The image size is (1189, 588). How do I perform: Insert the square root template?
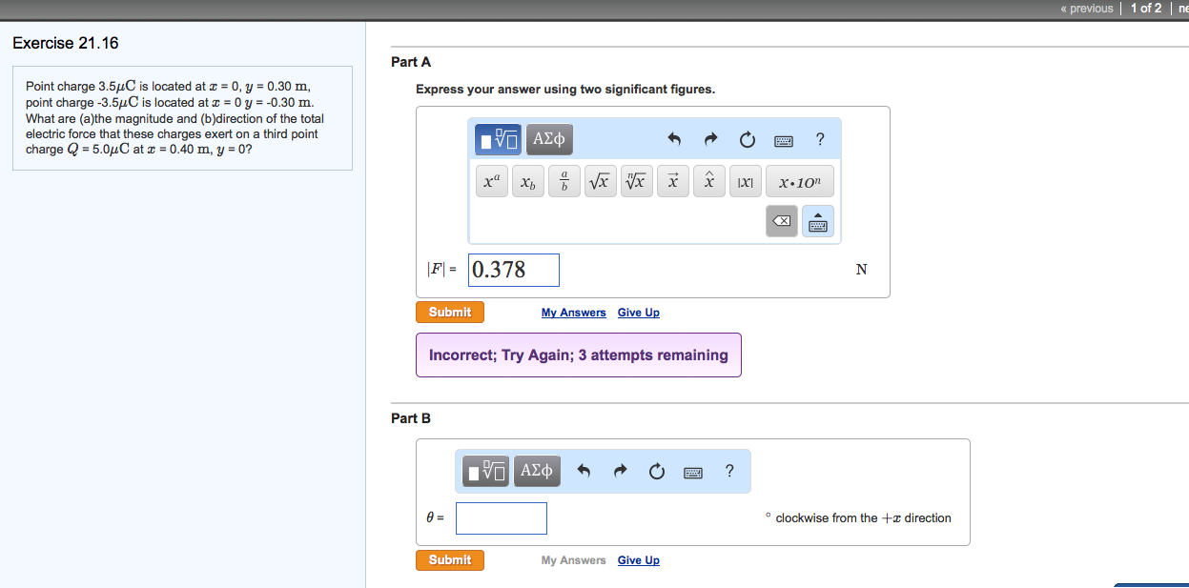[600, 181]
